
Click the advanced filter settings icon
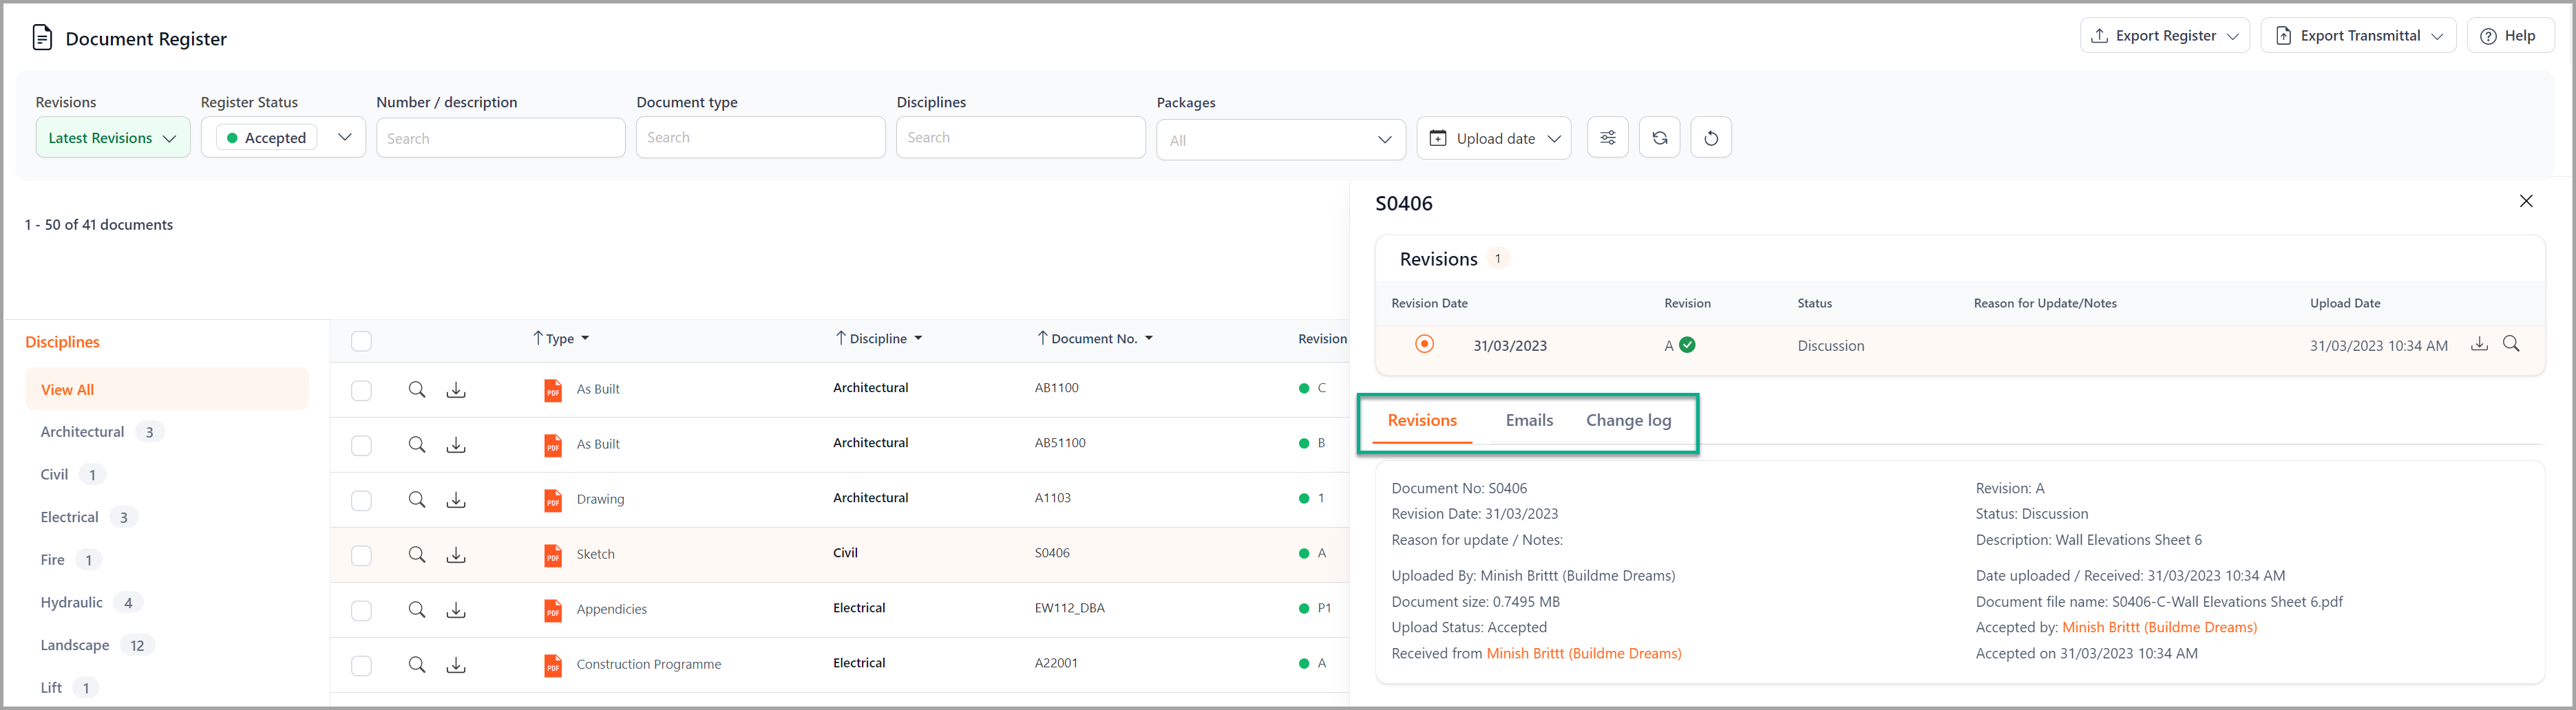[x=1607, y=137]
